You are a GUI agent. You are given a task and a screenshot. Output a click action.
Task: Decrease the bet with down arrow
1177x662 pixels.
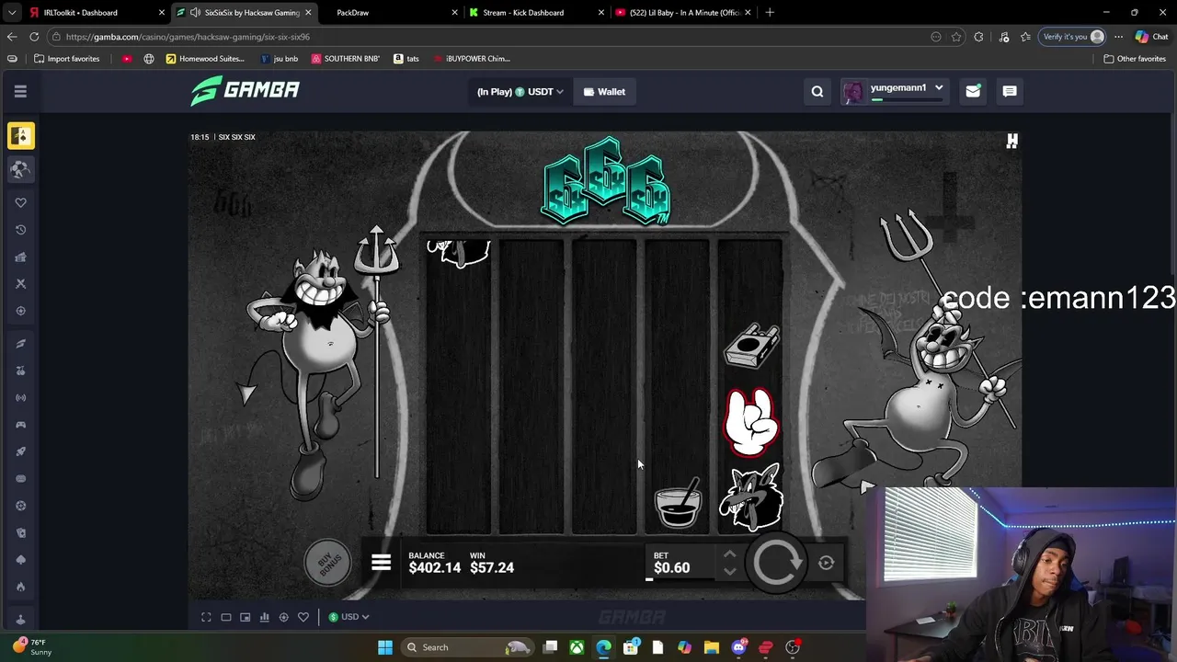729,571
